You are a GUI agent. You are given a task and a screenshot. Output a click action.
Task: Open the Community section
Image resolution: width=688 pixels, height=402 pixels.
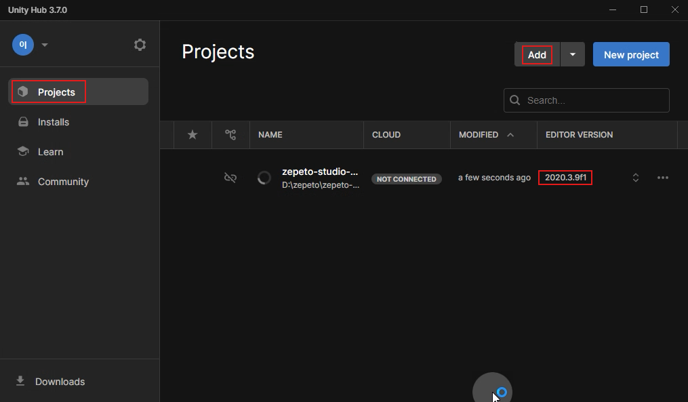tap(78, 182)
